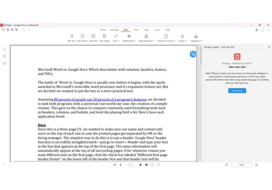The width and height of the screenshot is (272, 190).
Task: Click the share icon at top right
Action: [257, 30]
